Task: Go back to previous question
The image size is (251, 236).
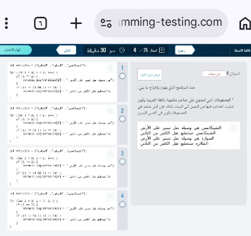Action: click(x=185, y=50)
